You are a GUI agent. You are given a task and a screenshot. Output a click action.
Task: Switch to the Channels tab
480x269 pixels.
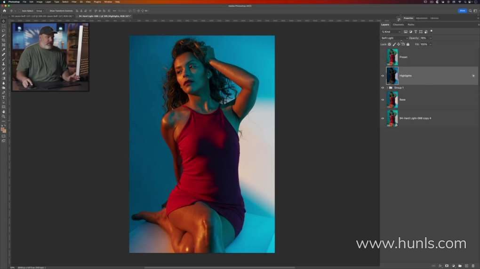398,24
